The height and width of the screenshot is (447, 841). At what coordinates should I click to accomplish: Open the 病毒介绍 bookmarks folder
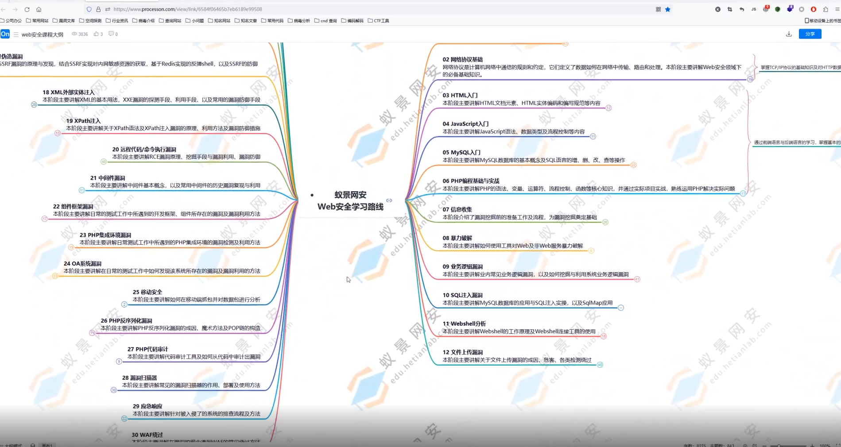[x=143, y=21]
